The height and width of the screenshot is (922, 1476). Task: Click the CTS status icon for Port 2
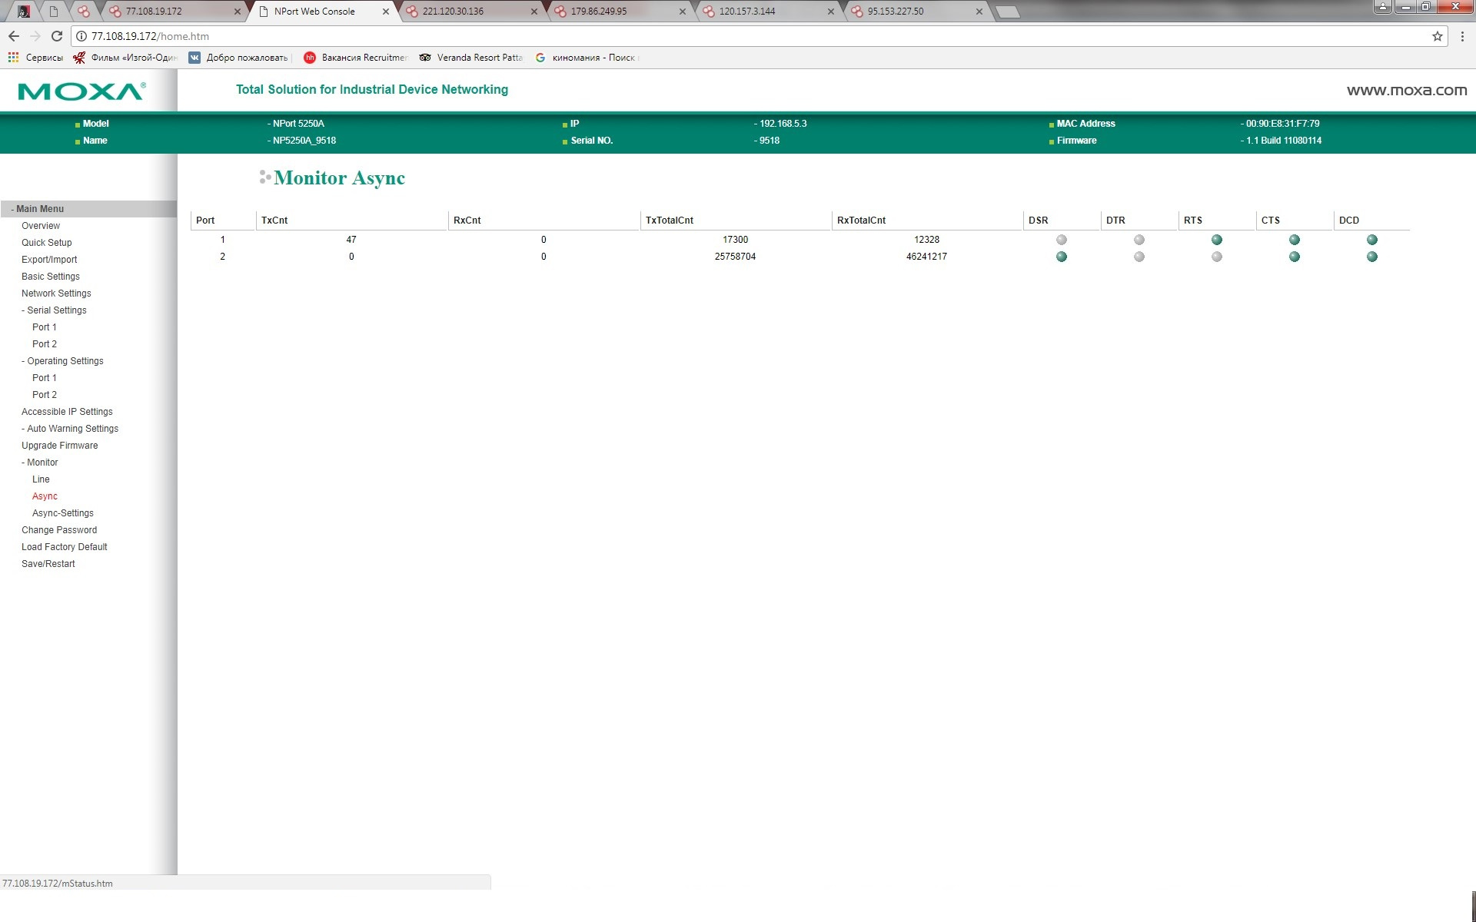1295,256
